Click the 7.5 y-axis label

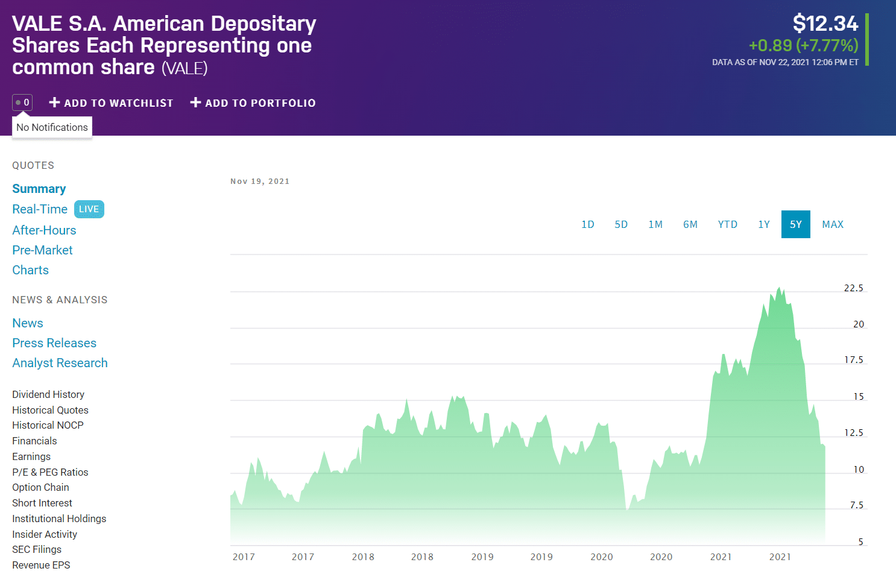[857, 505]
